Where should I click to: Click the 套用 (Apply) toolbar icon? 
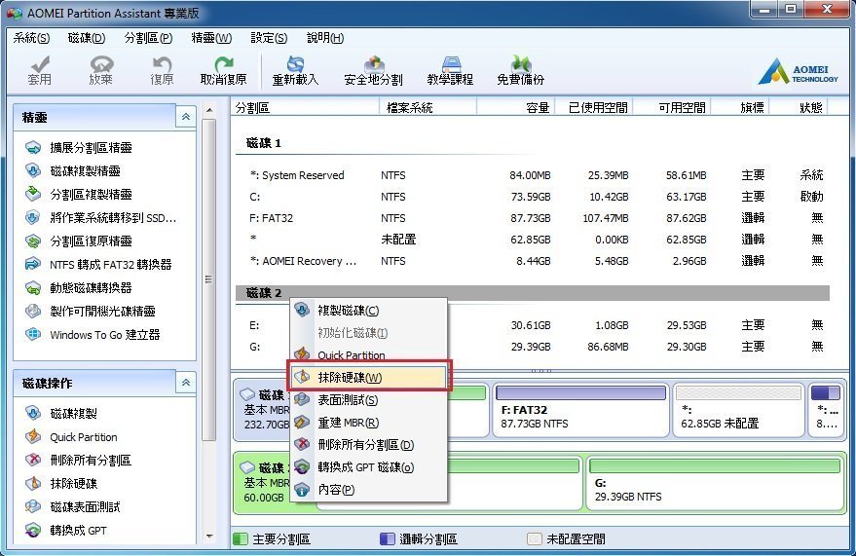(39, 71)
